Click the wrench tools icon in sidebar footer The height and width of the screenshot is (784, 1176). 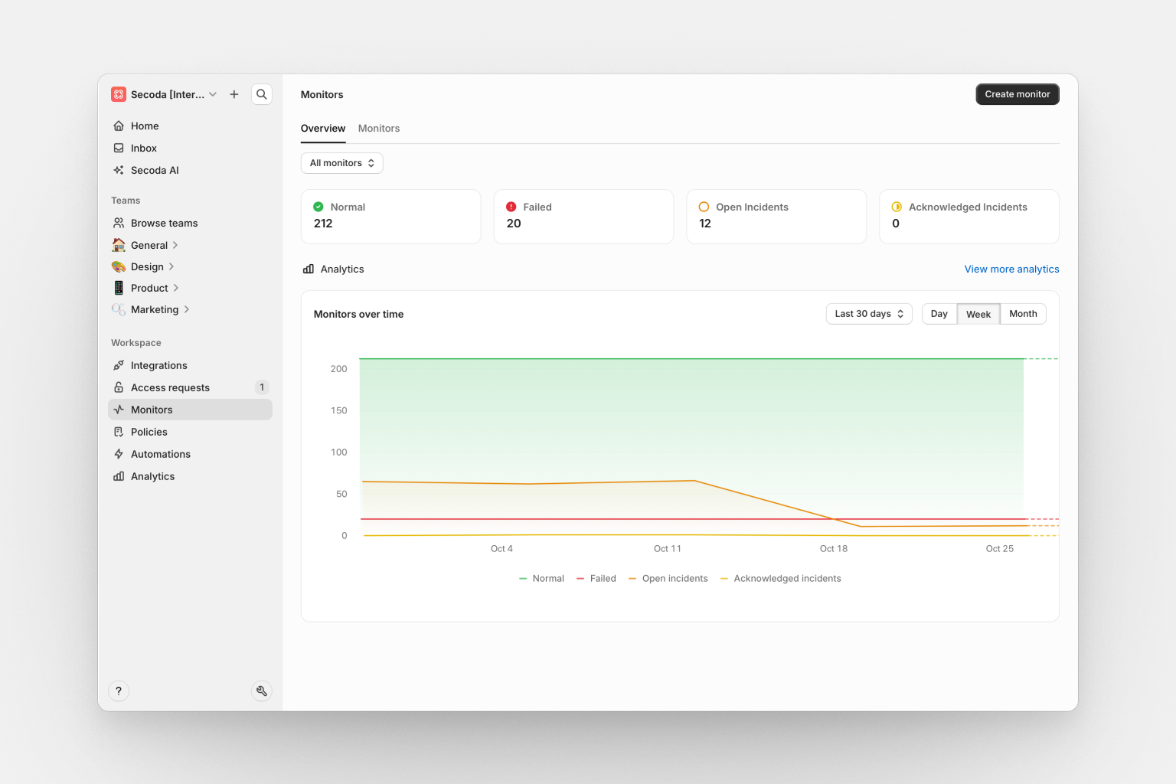click(x=262, y=691)
